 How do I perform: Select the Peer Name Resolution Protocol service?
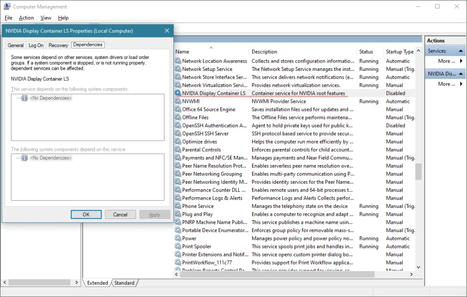coord(214,166)
